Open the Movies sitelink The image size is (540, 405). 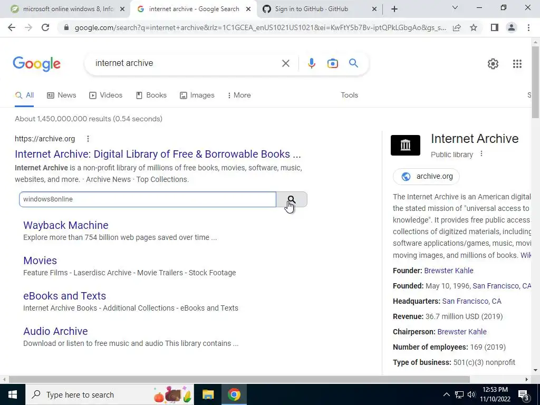click(40, 261)
